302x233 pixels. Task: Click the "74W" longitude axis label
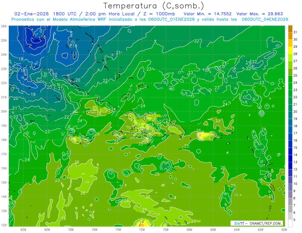[x=118, y=229]
